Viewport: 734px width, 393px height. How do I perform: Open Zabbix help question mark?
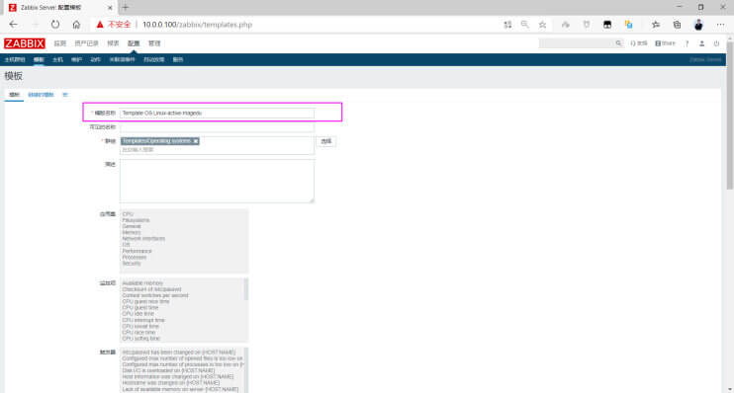coord(687,43)
